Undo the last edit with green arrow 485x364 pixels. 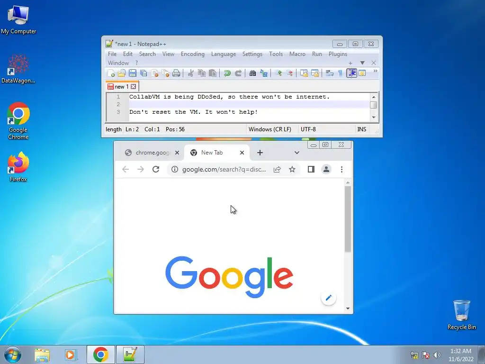tap(227, 73)
